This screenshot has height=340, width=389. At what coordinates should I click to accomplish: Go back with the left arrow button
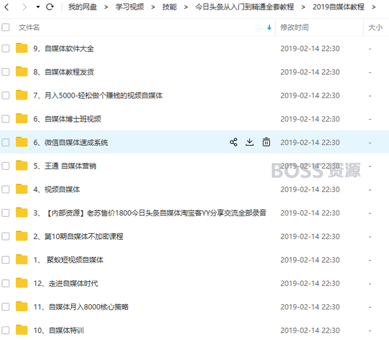7,7
